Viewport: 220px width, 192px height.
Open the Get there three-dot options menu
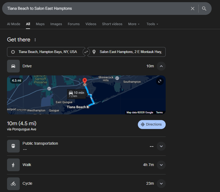pos(35,40)
